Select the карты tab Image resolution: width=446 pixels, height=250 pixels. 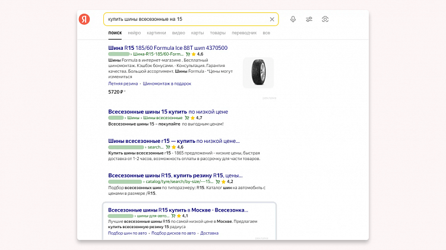click(197, 33)
